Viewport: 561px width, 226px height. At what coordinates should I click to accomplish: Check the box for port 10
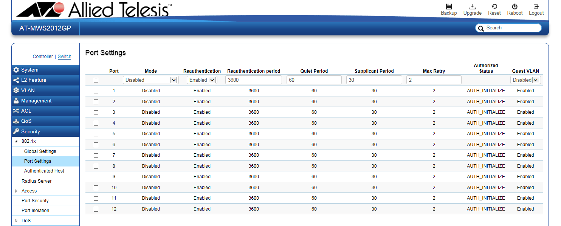tap(96, 188)
